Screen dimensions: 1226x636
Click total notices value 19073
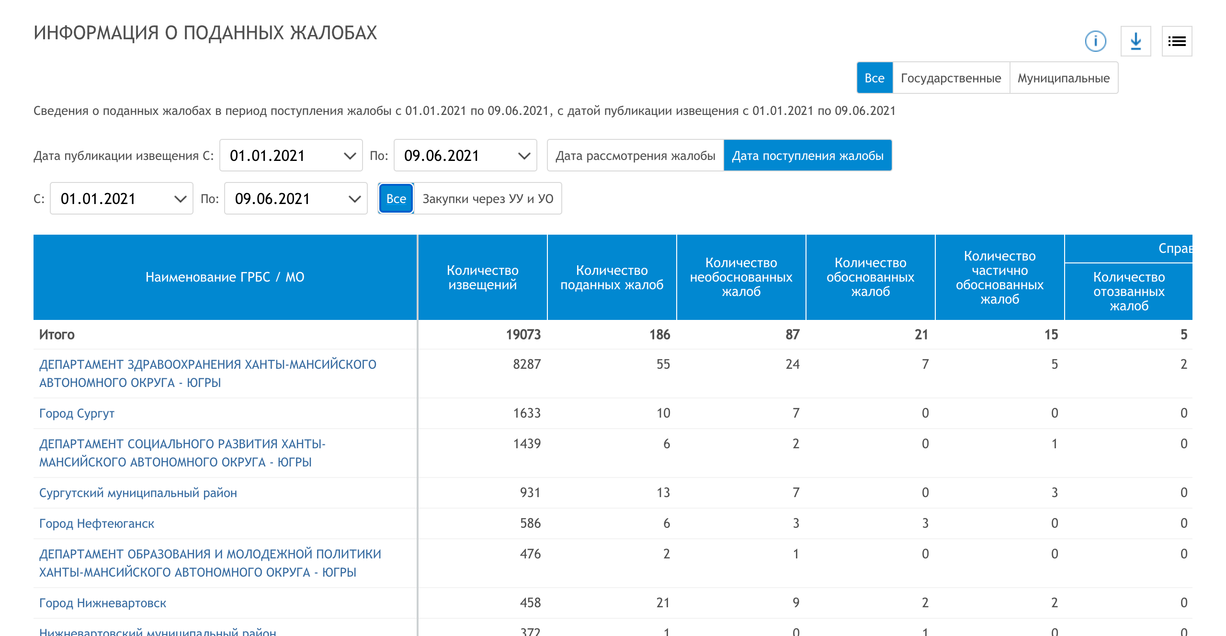click(x=523, y=335)
